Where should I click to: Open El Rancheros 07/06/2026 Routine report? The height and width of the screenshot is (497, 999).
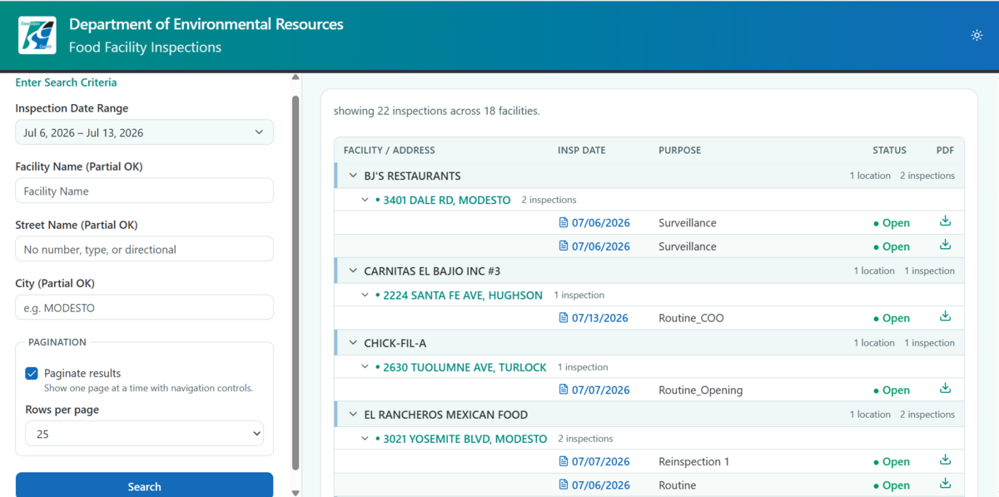point(594,485)
